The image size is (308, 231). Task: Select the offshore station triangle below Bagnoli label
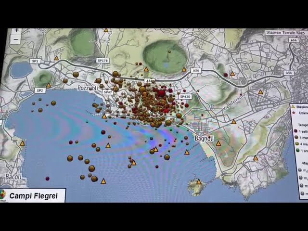(187, 152)
